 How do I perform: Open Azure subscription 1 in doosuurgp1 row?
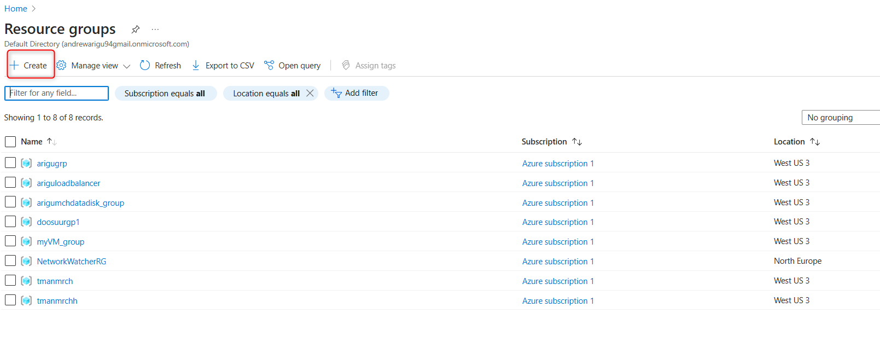558,222
